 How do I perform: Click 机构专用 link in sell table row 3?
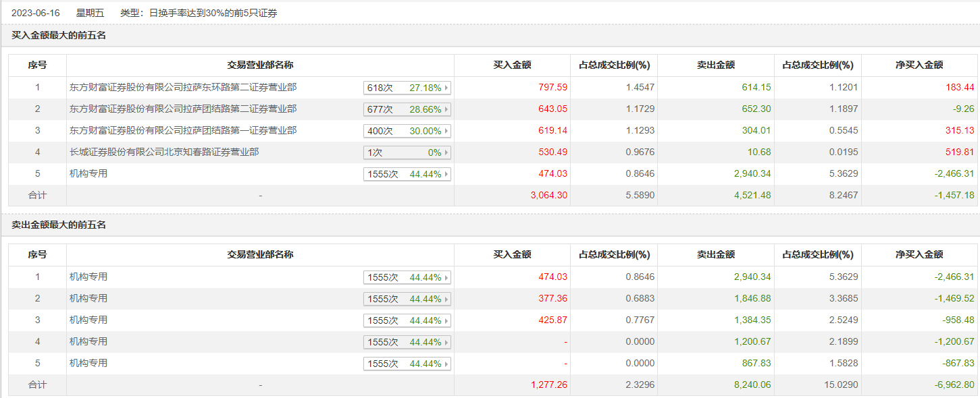click(x=88, y=320)
